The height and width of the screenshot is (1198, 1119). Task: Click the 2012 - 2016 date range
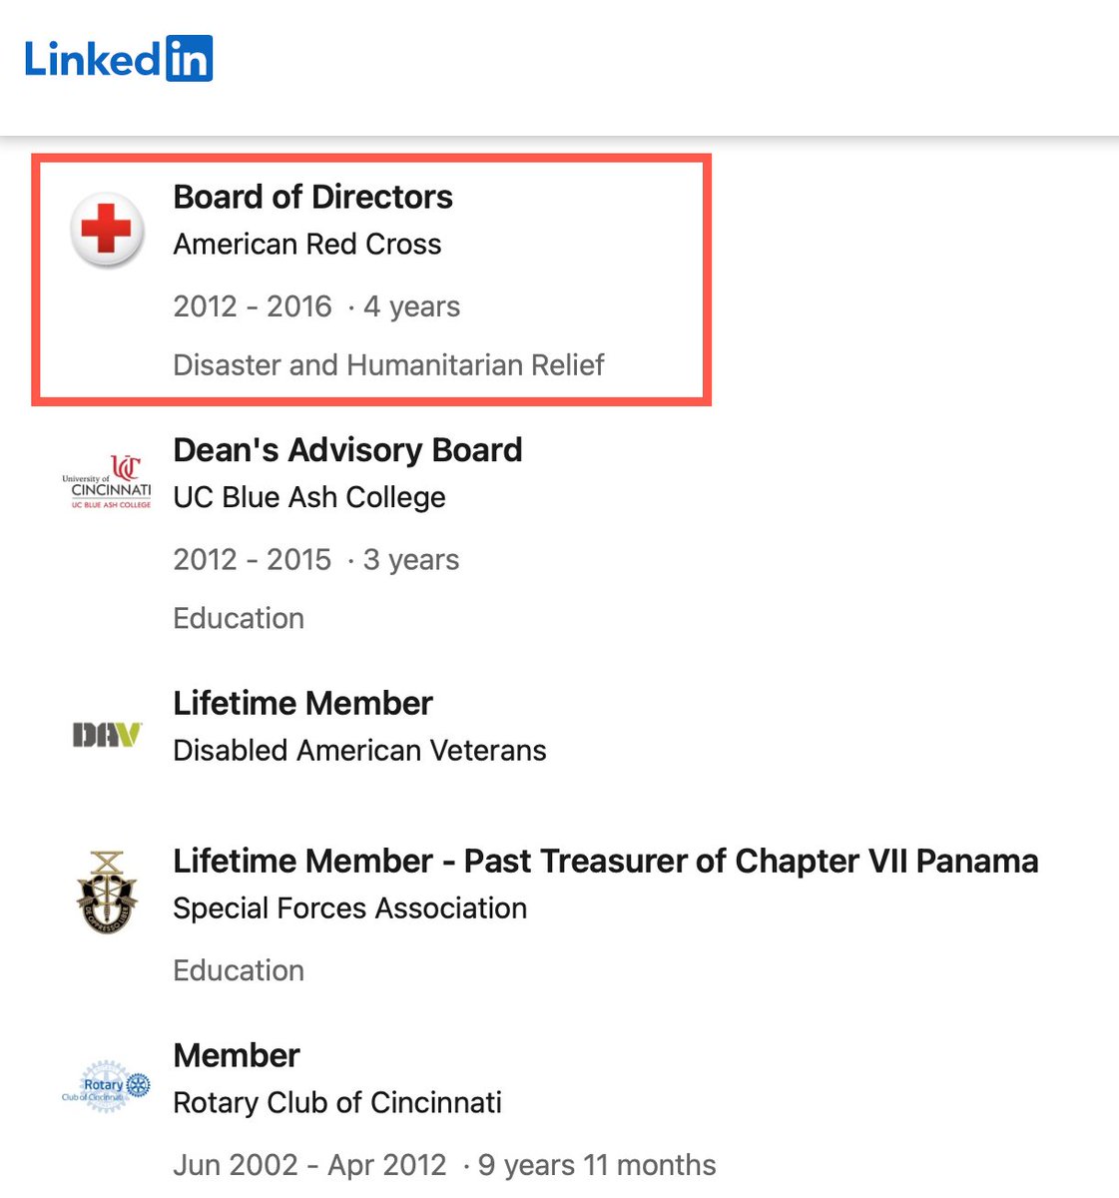point(253,306)
